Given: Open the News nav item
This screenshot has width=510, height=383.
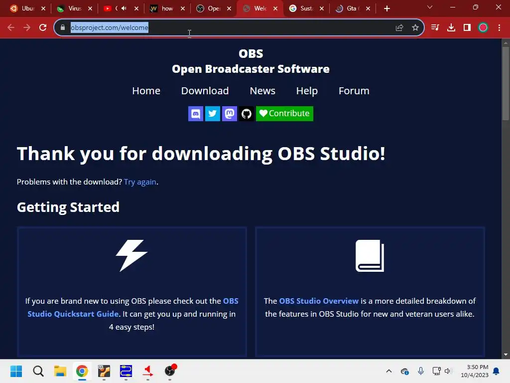Looking at the screenshot, I should click(262, 91).
